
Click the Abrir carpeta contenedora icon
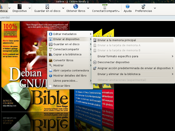[51, 71]
